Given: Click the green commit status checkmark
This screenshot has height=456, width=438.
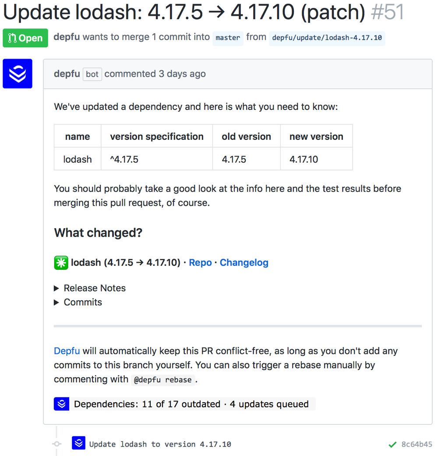Looking at the screenshot, I should [x=392, y=445].
